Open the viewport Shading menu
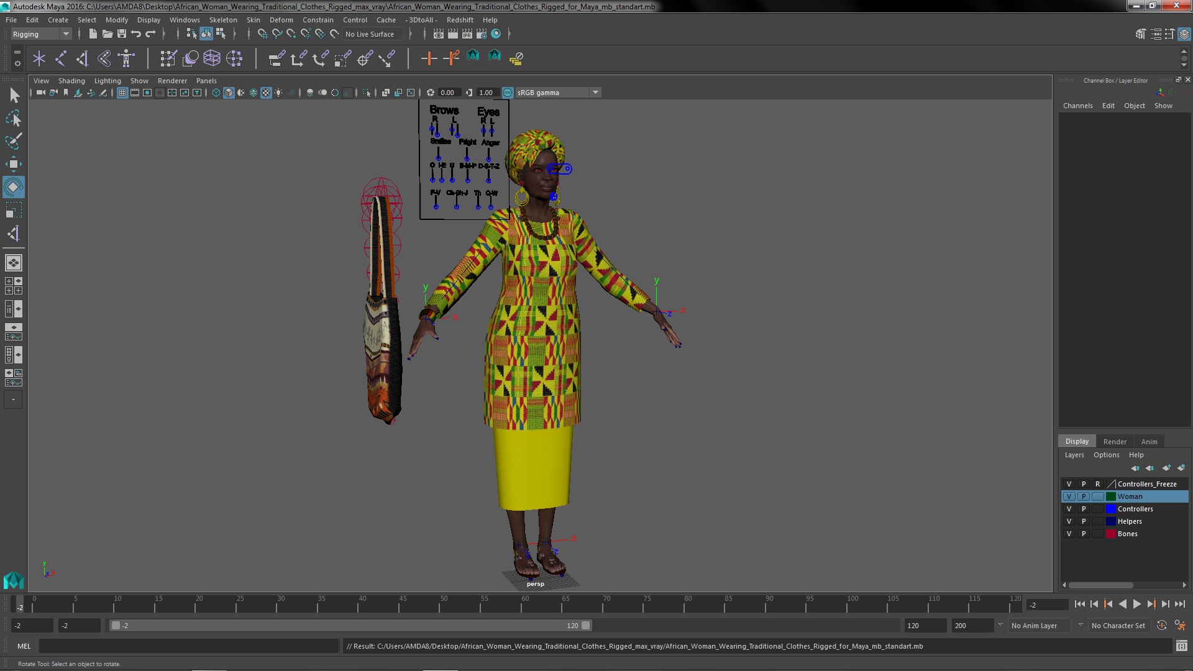Screen dimensions: 1193x671 [x=71, y=81]
